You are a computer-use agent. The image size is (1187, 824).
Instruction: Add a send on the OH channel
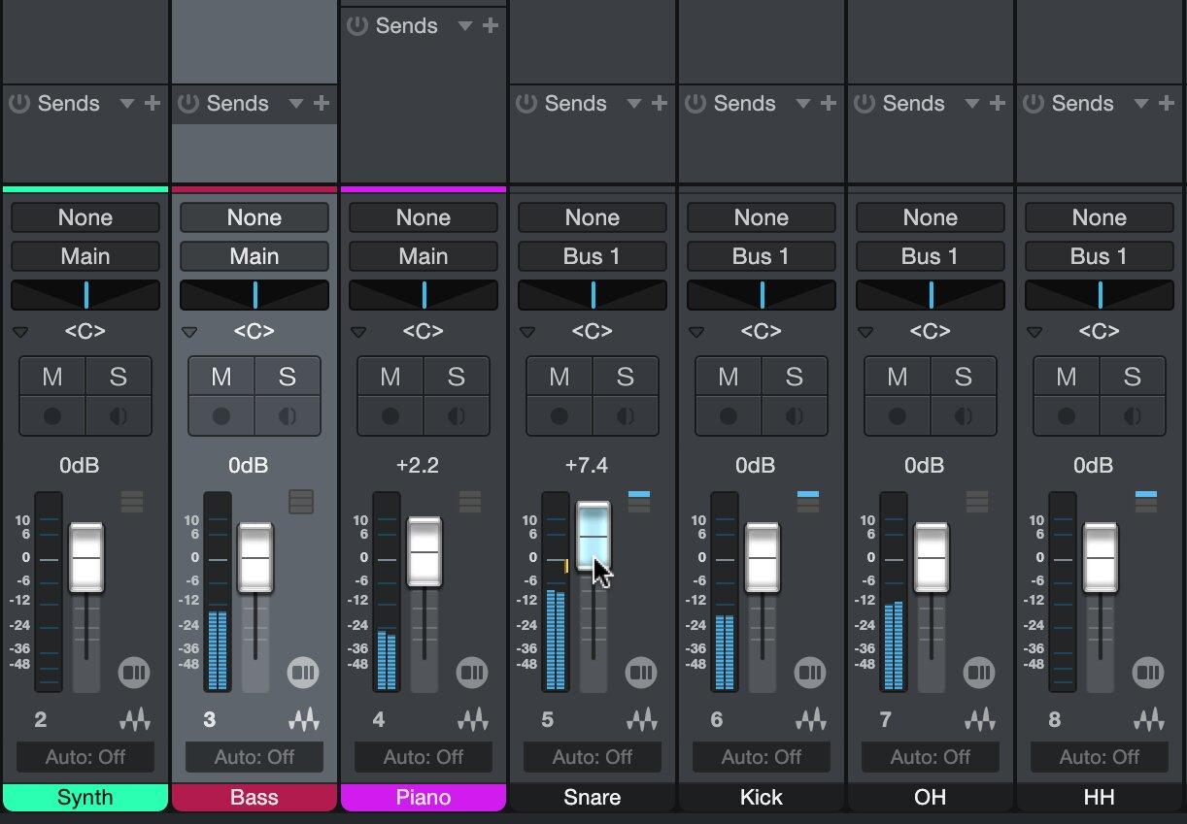point(998,103)
